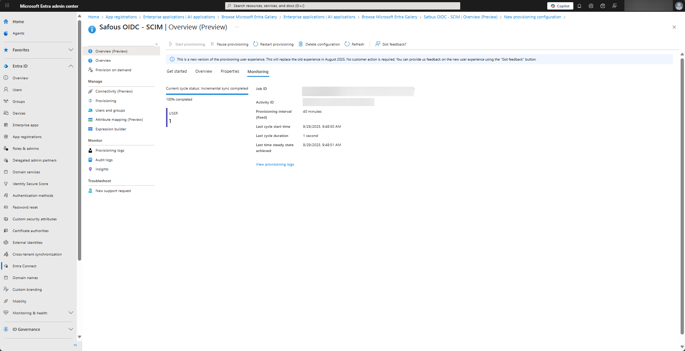Collapse the resource menu with double chevron

click(156, 44)
